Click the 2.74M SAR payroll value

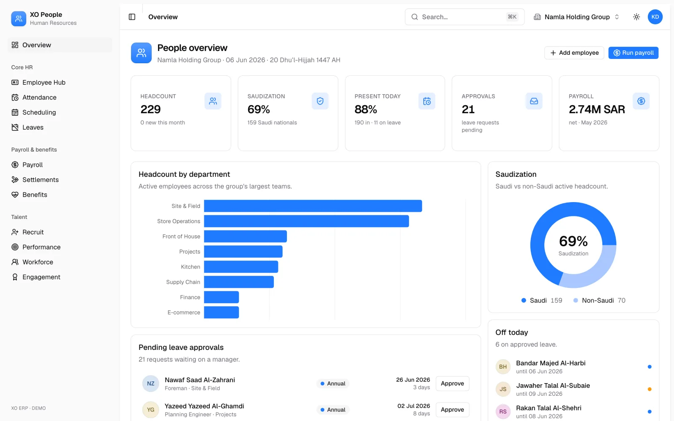click(x=597, y=109)
